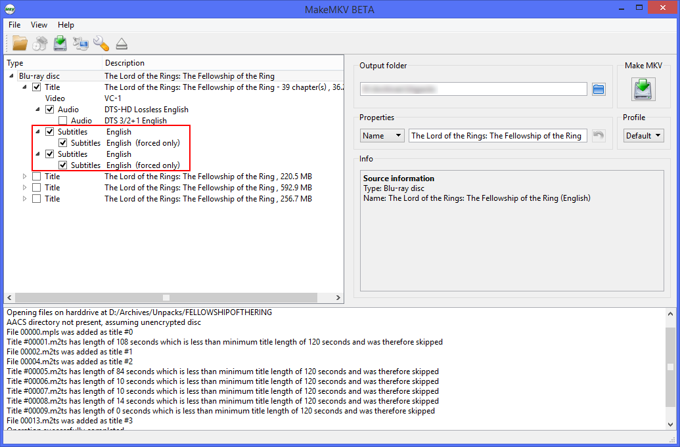Click the Open disc toolbar icon
Screen dimensions: 680x447
pyautogui.click(x=40, y=43)
